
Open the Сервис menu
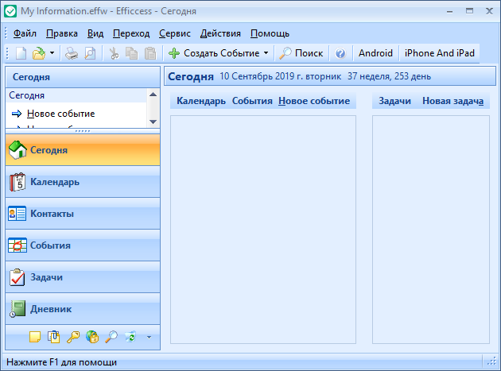coord(174,33)
